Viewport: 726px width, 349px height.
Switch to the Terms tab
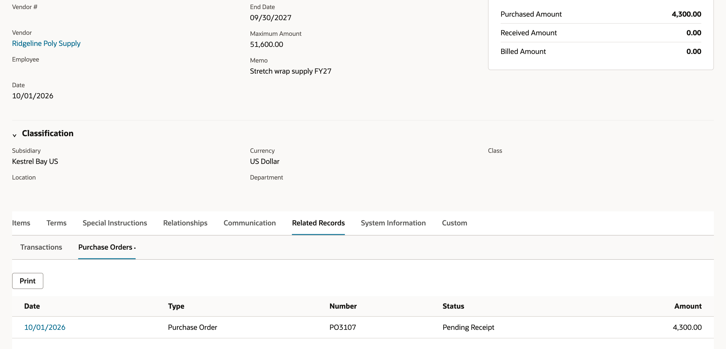tap(56, 223)
